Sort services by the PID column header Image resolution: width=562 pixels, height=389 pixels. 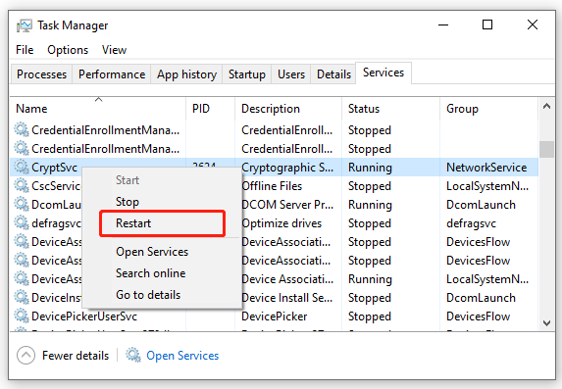[x=211, y=109]
